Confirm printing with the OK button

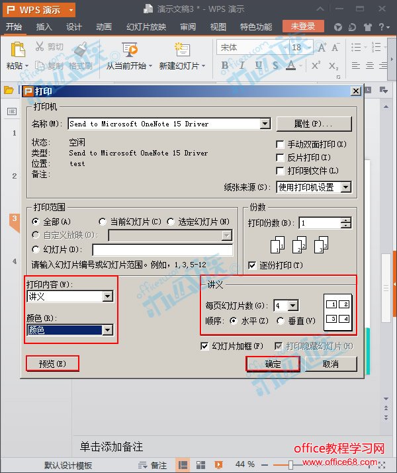click(x=273, y=364)
